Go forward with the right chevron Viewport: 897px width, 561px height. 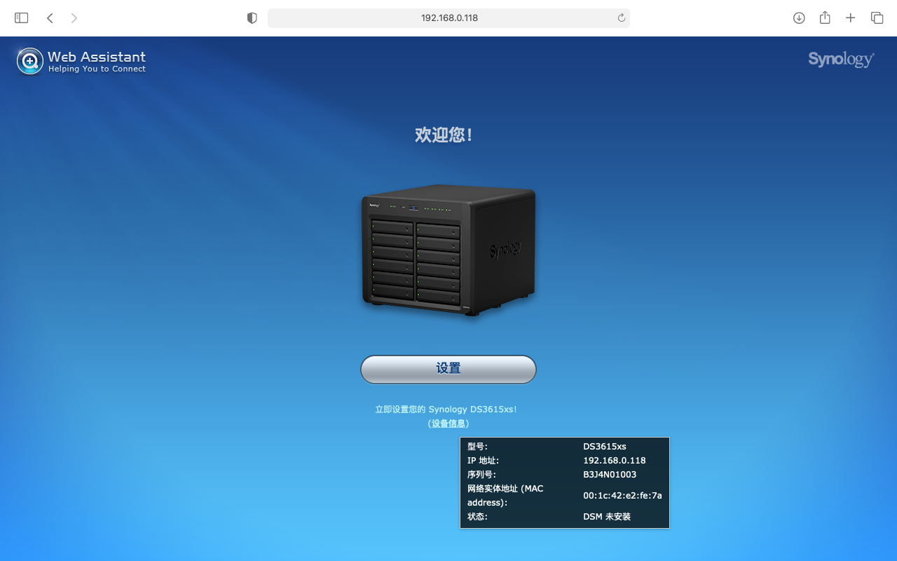point(74,18)
